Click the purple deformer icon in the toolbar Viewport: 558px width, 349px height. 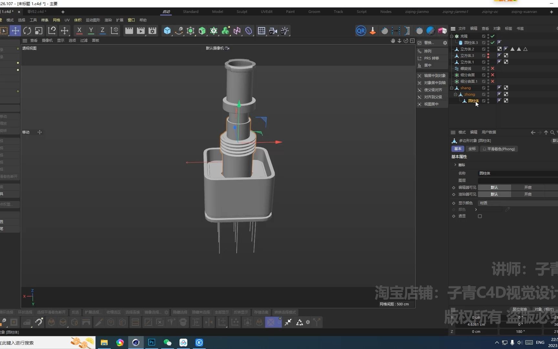click(248, 31)
